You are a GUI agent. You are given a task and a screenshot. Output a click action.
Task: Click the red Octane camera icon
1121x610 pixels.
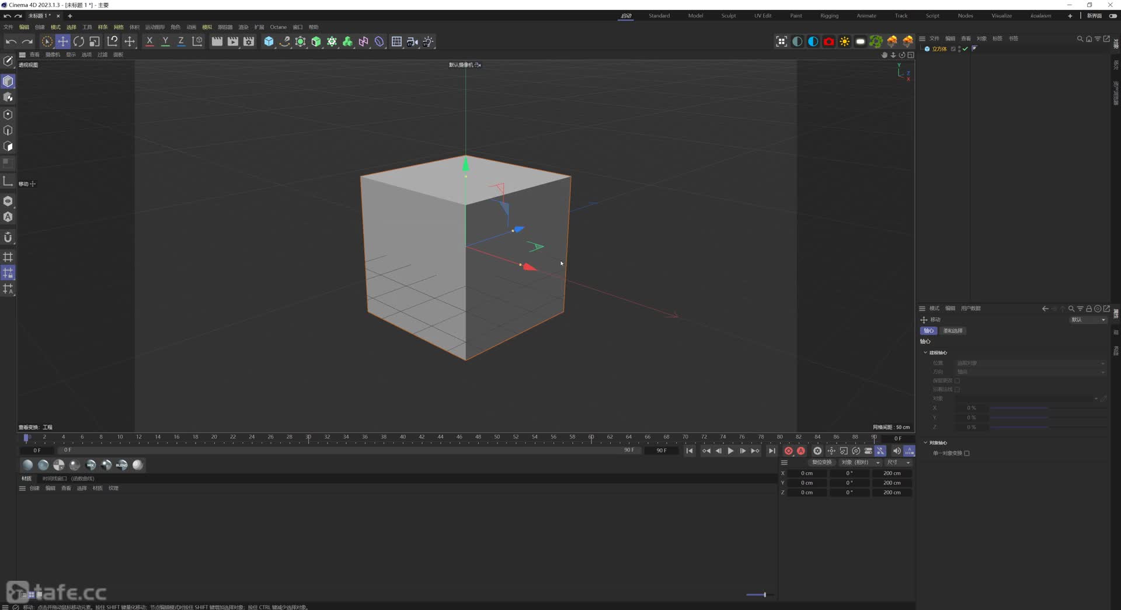828,41
